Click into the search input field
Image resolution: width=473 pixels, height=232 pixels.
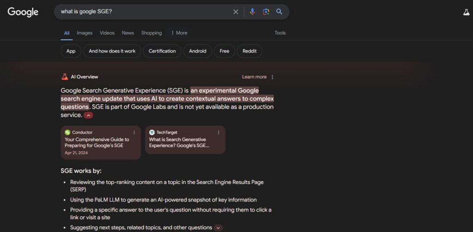tap(143, 12)
